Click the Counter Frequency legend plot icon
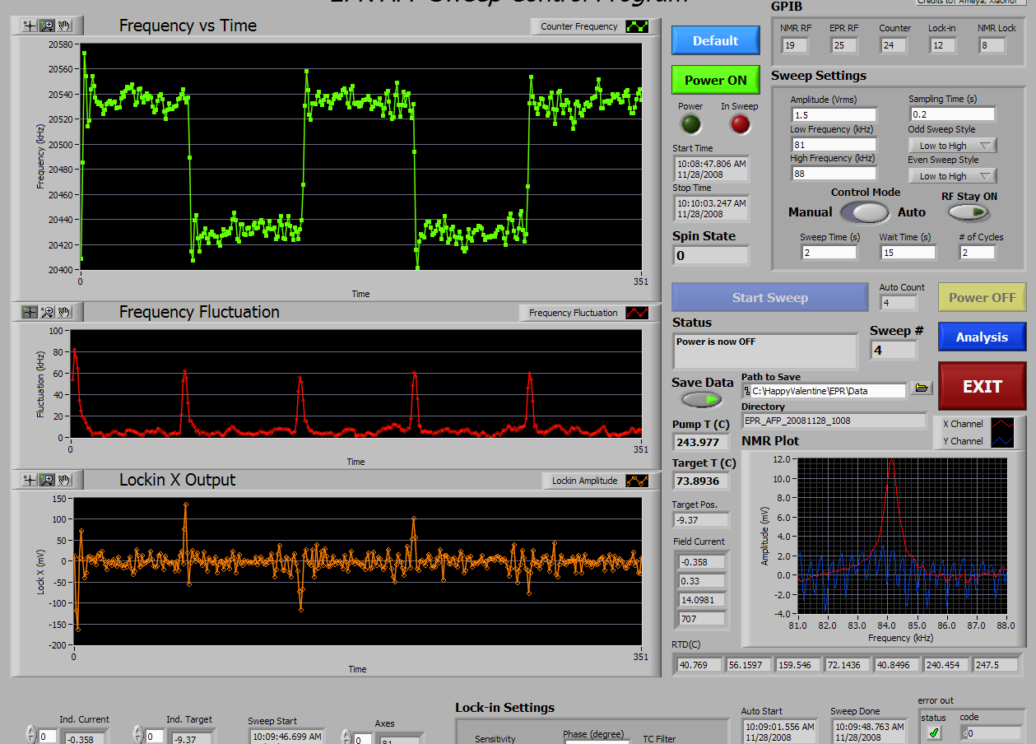 pos(637,26)
